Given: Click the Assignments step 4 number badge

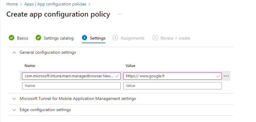Looking at the screenshot, I should pos(115,38).
